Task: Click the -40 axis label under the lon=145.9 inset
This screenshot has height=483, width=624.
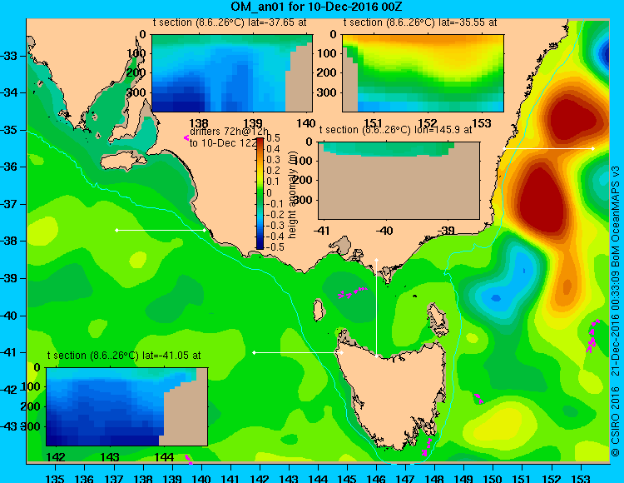Action: pos(384,230)
